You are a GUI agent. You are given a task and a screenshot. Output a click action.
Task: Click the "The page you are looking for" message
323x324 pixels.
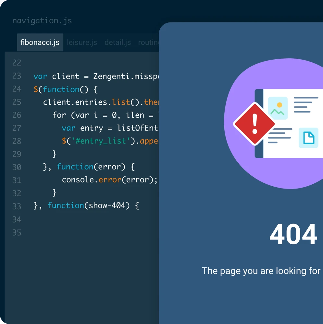261,271
